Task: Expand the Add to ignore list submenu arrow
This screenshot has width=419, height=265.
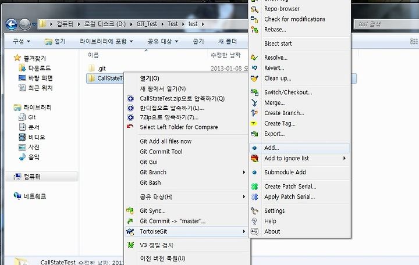Action: point(345,158)
